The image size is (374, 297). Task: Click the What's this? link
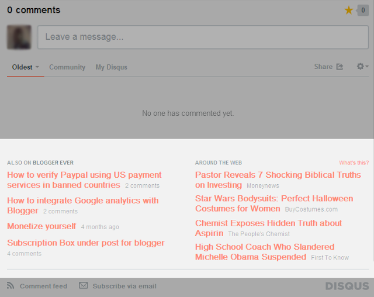(x=354, y=163)
